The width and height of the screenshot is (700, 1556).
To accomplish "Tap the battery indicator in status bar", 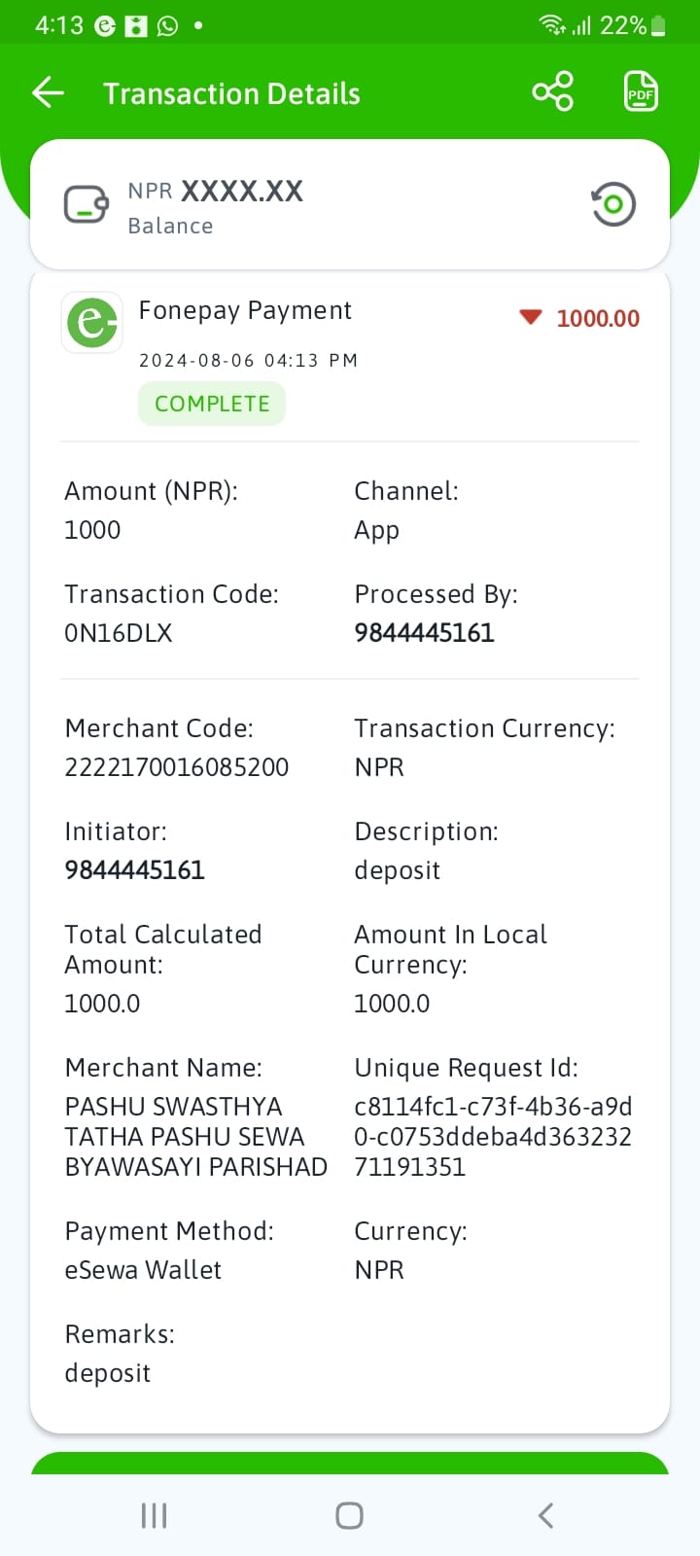I will [x=658, y=25].
